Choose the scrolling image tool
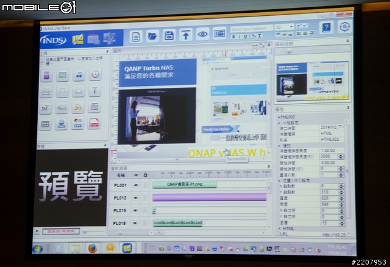This screenshot has width=390, height=267. click(62, 108)
